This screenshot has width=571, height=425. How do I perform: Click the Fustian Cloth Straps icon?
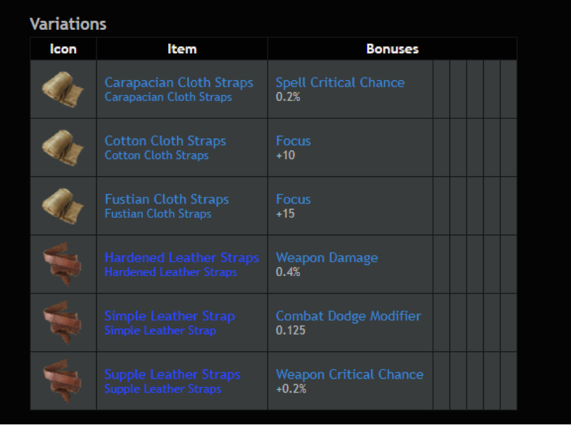(x=63, y=206)
